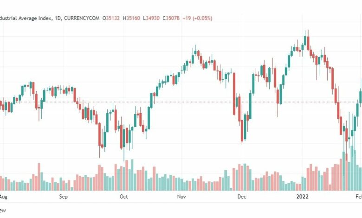Click the +19 (+0.05%) change readout
This screenshot has width=362, height=218.
coord(197,18)
